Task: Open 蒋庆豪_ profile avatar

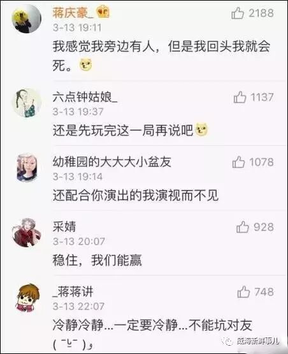Action: pos(27,18)
